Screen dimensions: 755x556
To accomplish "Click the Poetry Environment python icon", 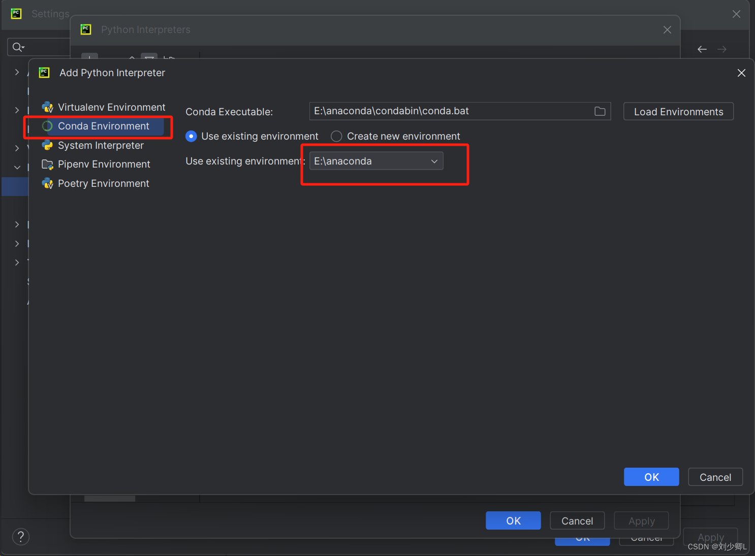I will pos(47,183).
